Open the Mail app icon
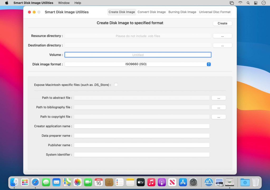Image resolution: width=270 pixels, height=190 pixels. [x=56, y=182]
